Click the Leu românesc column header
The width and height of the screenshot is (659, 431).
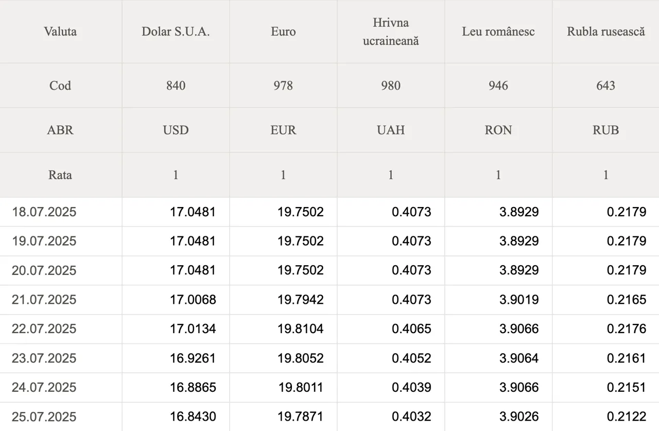coord(498,31)
